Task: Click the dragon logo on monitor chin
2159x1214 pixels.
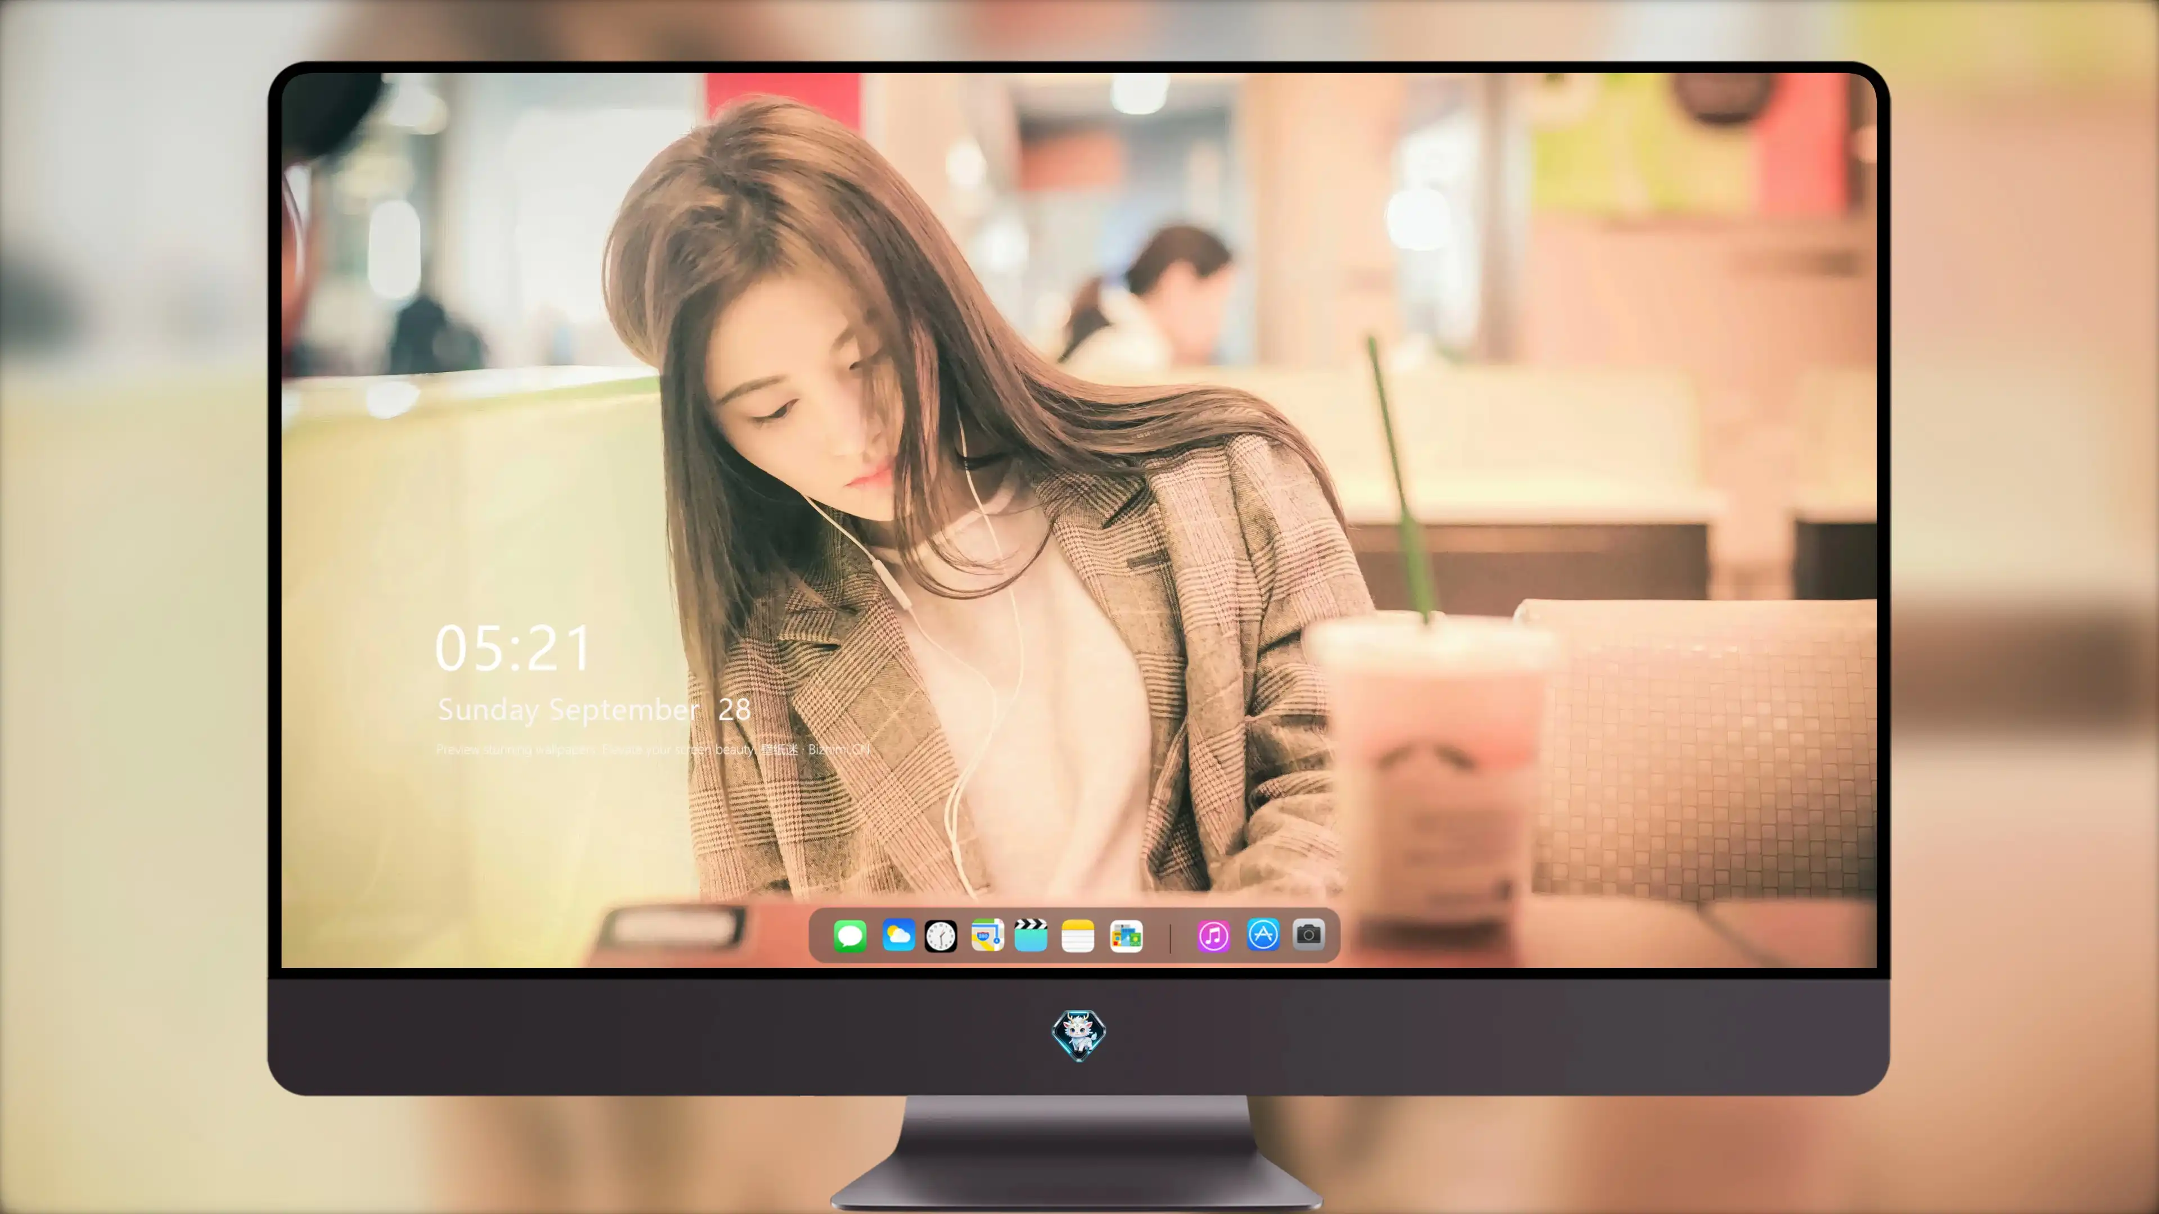Action: click(1079, 1035)
